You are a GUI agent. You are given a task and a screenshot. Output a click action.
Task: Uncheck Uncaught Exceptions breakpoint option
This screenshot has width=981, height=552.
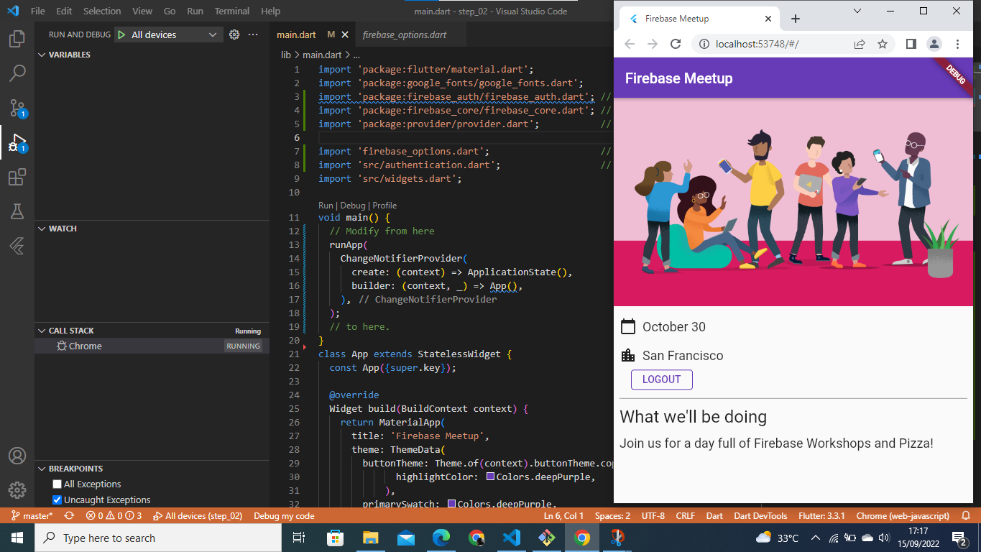[57, 500]
